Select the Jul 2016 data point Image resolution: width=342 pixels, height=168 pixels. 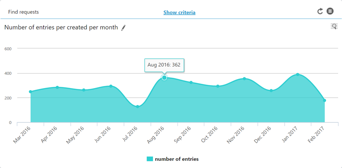coord(137,107)
